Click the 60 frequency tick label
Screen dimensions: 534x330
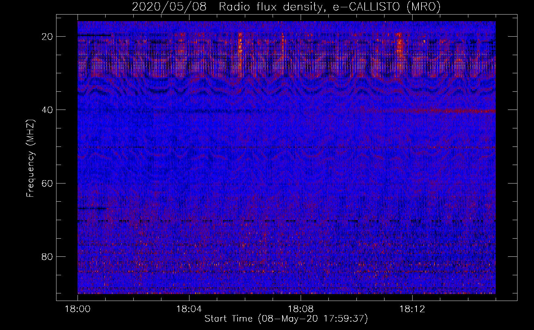pos(48,183)
